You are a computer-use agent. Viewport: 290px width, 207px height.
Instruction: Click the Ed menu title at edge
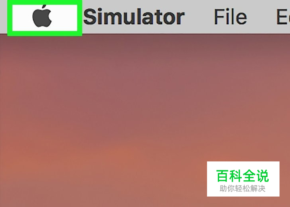click(283, 17)
